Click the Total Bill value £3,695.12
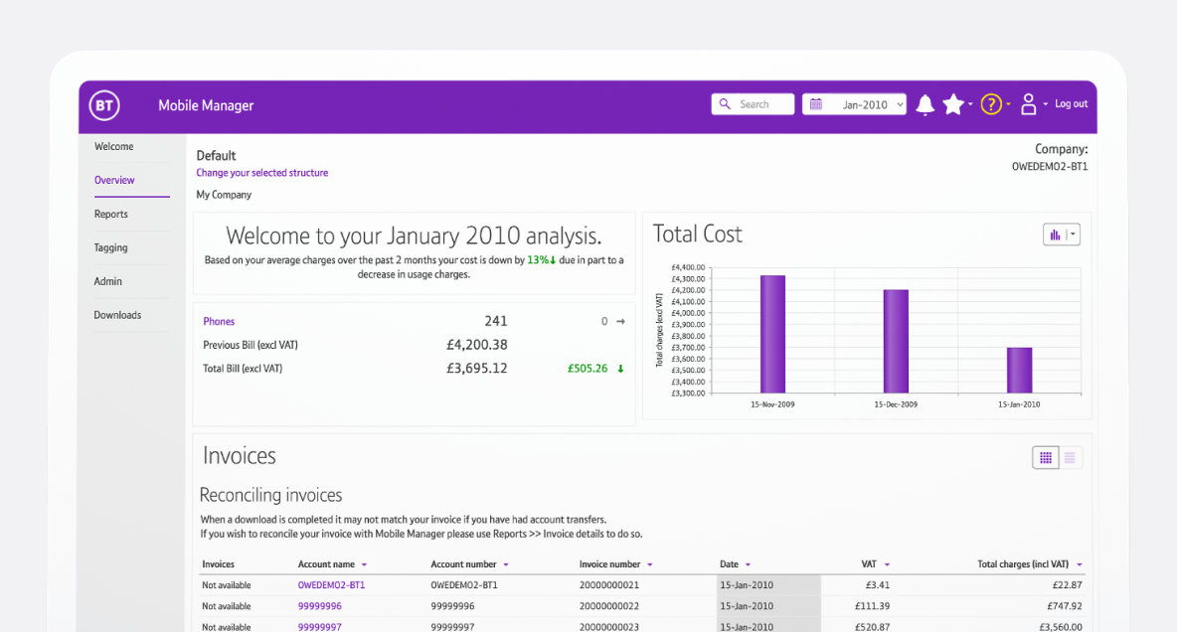This screenshot has height=632, width=1177. (476, 369)
